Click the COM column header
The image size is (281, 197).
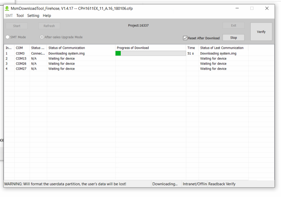coord(22,48)
